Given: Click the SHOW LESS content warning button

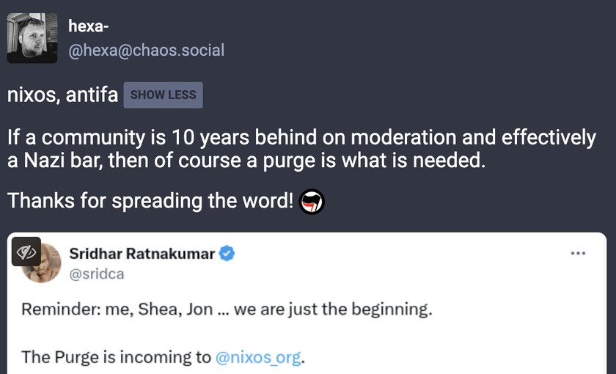Looking at the screenshot, I should pyautogui.click(x=163, y=95).
